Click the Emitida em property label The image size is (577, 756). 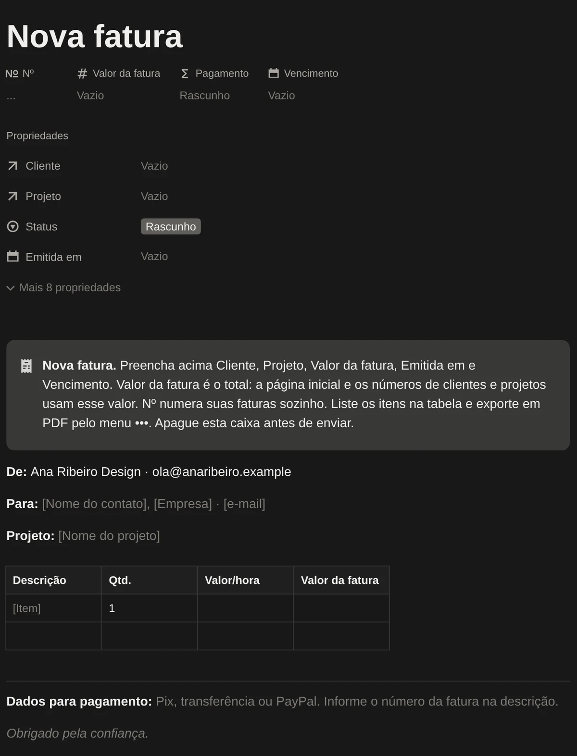point(53,257)
